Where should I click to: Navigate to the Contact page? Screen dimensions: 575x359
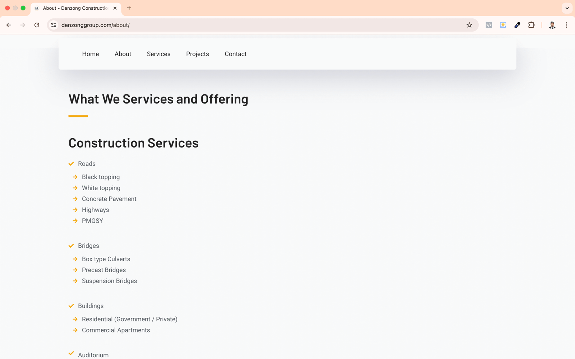coord(235,54)
